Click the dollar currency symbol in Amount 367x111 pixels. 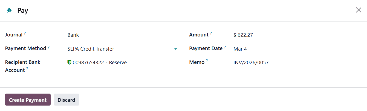tap(235, 35)
